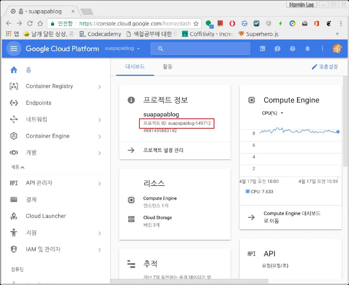Expand the API 관리자 submenu chevron
The height and width of the screenshot is (285, 349).
pyautogui.click(x=100, y=183)
